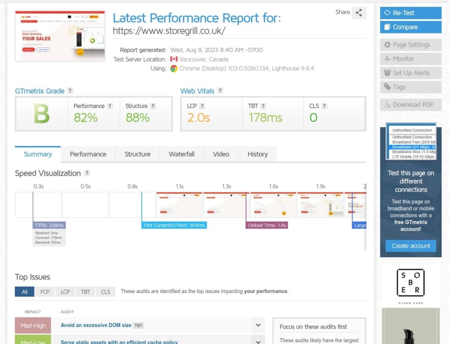Click help icon beside LCP
This screenshot has height=344, width=459.
(202, 106)
